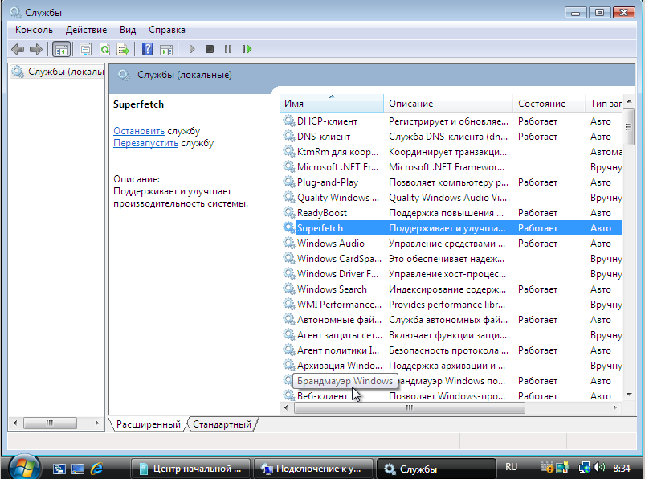
Task: Sort the list by the Имя column header
Action: (x=329, y=104)
